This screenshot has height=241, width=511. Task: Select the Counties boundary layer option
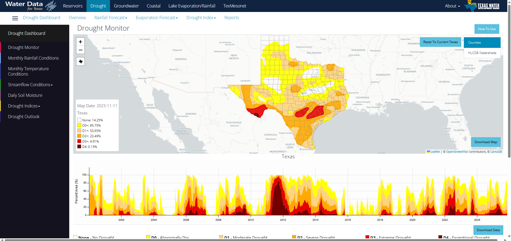[482, 43]
